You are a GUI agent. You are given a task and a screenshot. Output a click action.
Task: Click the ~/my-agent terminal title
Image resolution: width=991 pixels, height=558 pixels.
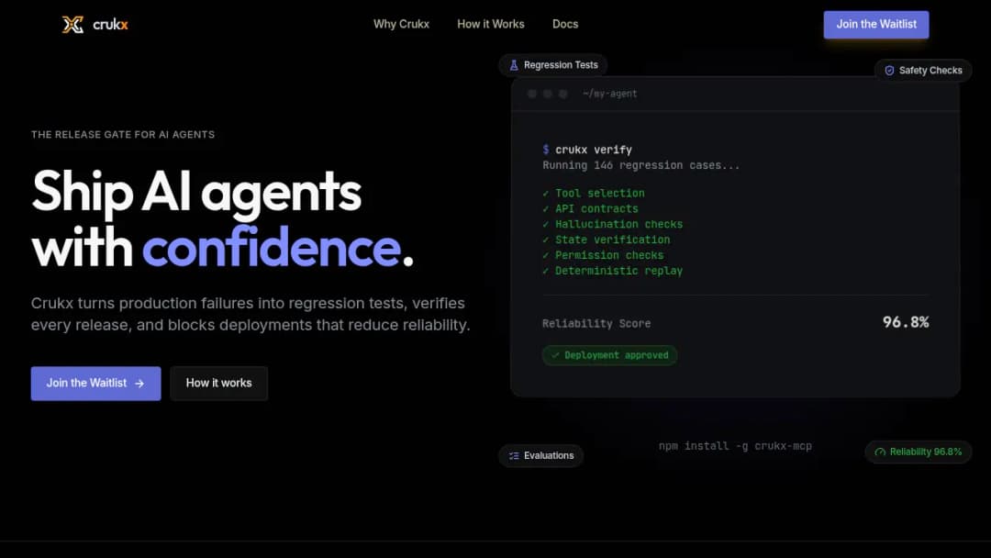[610, 94]
